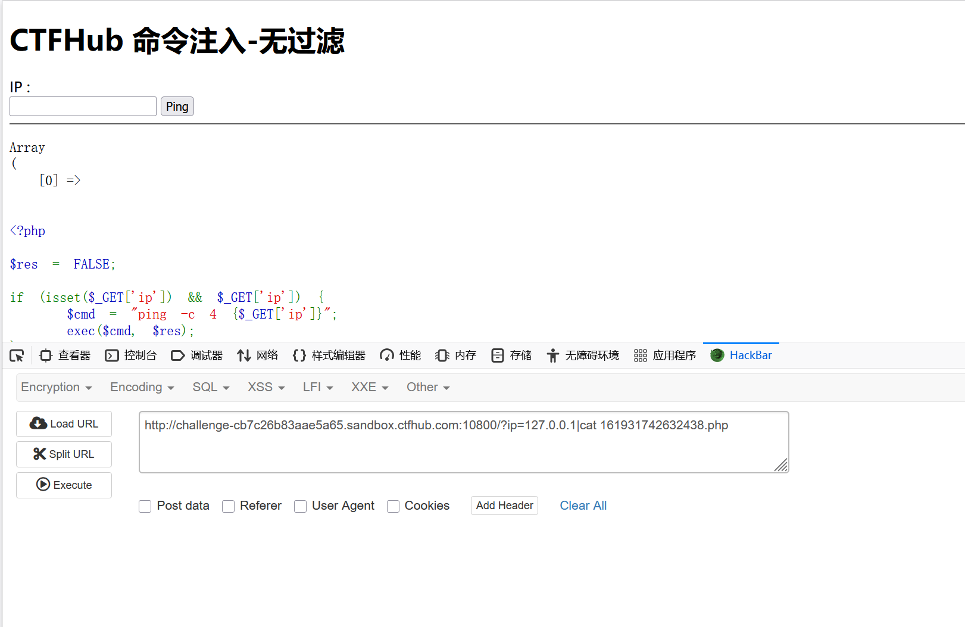
Task: Click the IP input field
Action: (x=83, y=107)
